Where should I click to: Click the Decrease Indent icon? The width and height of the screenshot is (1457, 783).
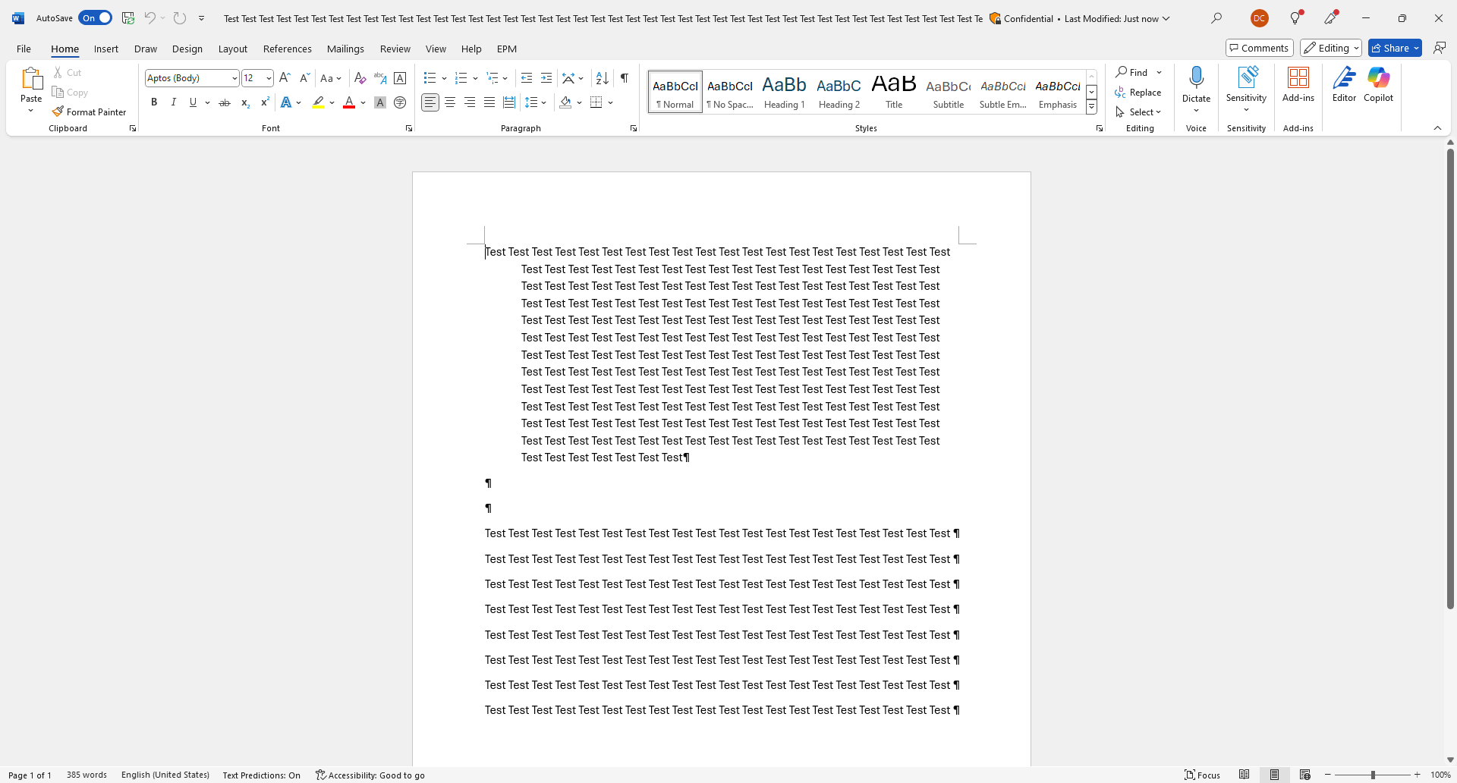(527, 78)
